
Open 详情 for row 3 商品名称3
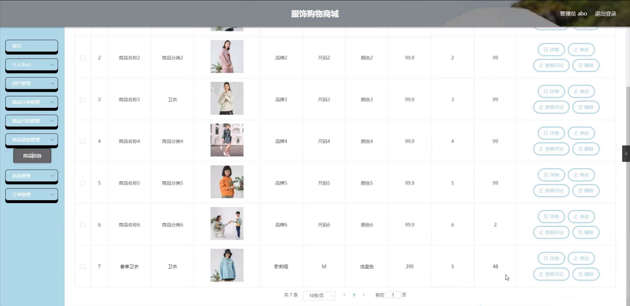click(551, 91)
